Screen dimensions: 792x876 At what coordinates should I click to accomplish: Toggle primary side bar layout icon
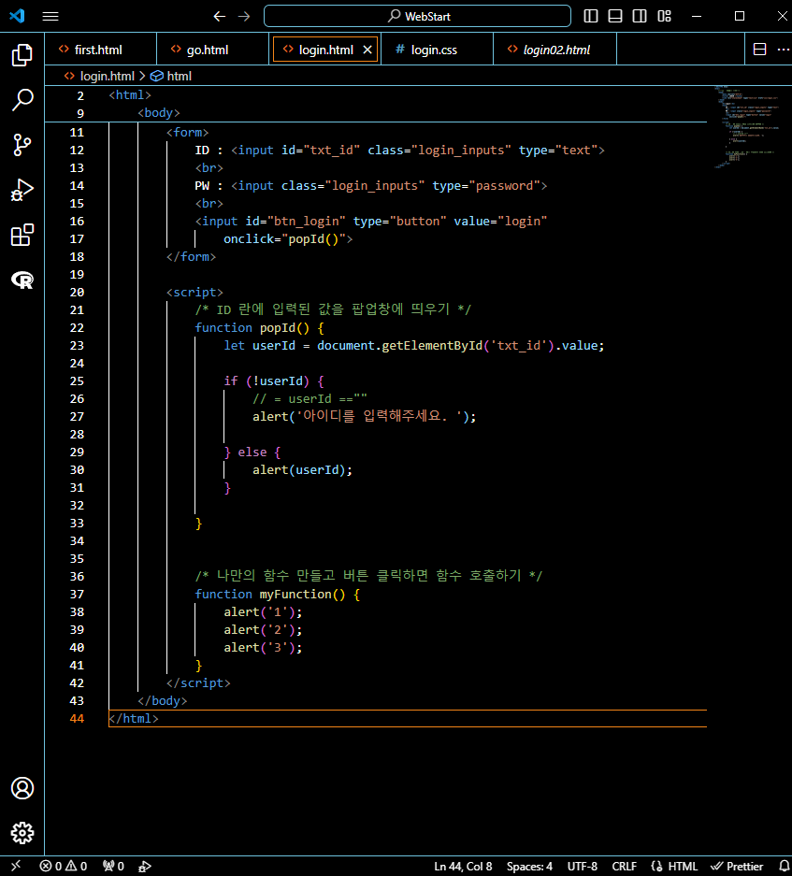tap(591, 16)
